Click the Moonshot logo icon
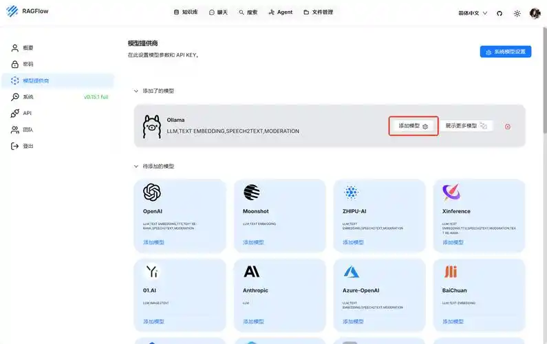 (x=252, y=192)
